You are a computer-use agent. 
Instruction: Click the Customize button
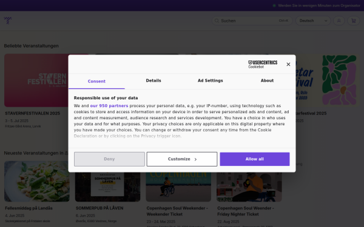pos(182,159)
